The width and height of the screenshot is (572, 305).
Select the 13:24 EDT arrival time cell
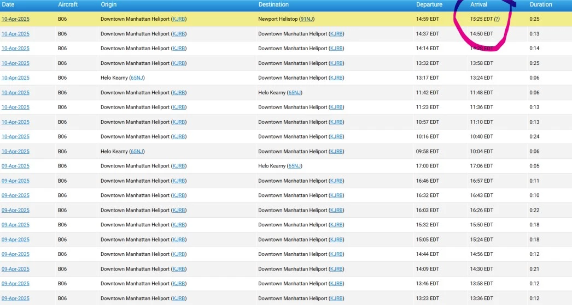click(482, 78)
